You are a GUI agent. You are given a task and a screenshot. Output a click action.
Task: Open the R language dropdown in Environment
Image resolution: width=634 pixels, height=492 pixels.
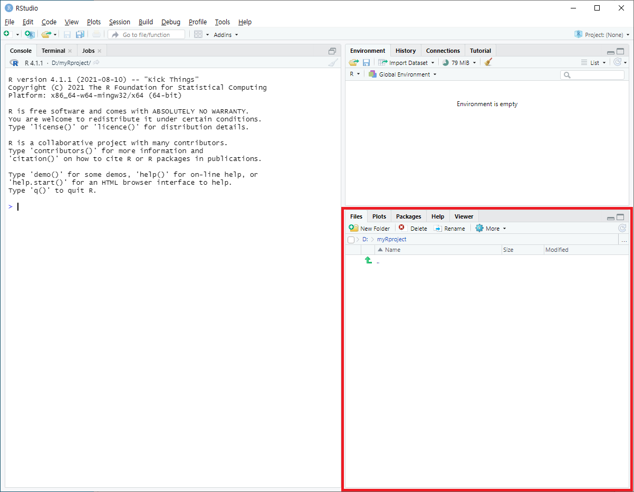point(354,74)
